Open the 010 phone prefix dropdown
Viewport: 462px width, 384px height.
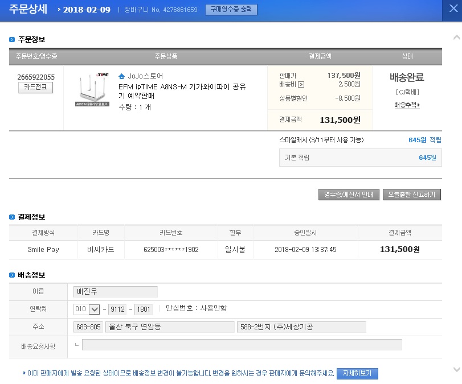[x=95, y=309]
